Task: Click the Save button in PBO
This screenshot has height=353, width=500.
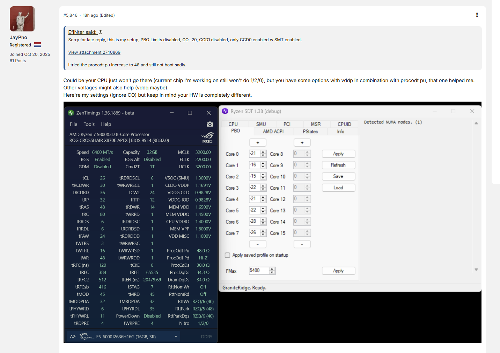Action: click(x=338, y=177)
